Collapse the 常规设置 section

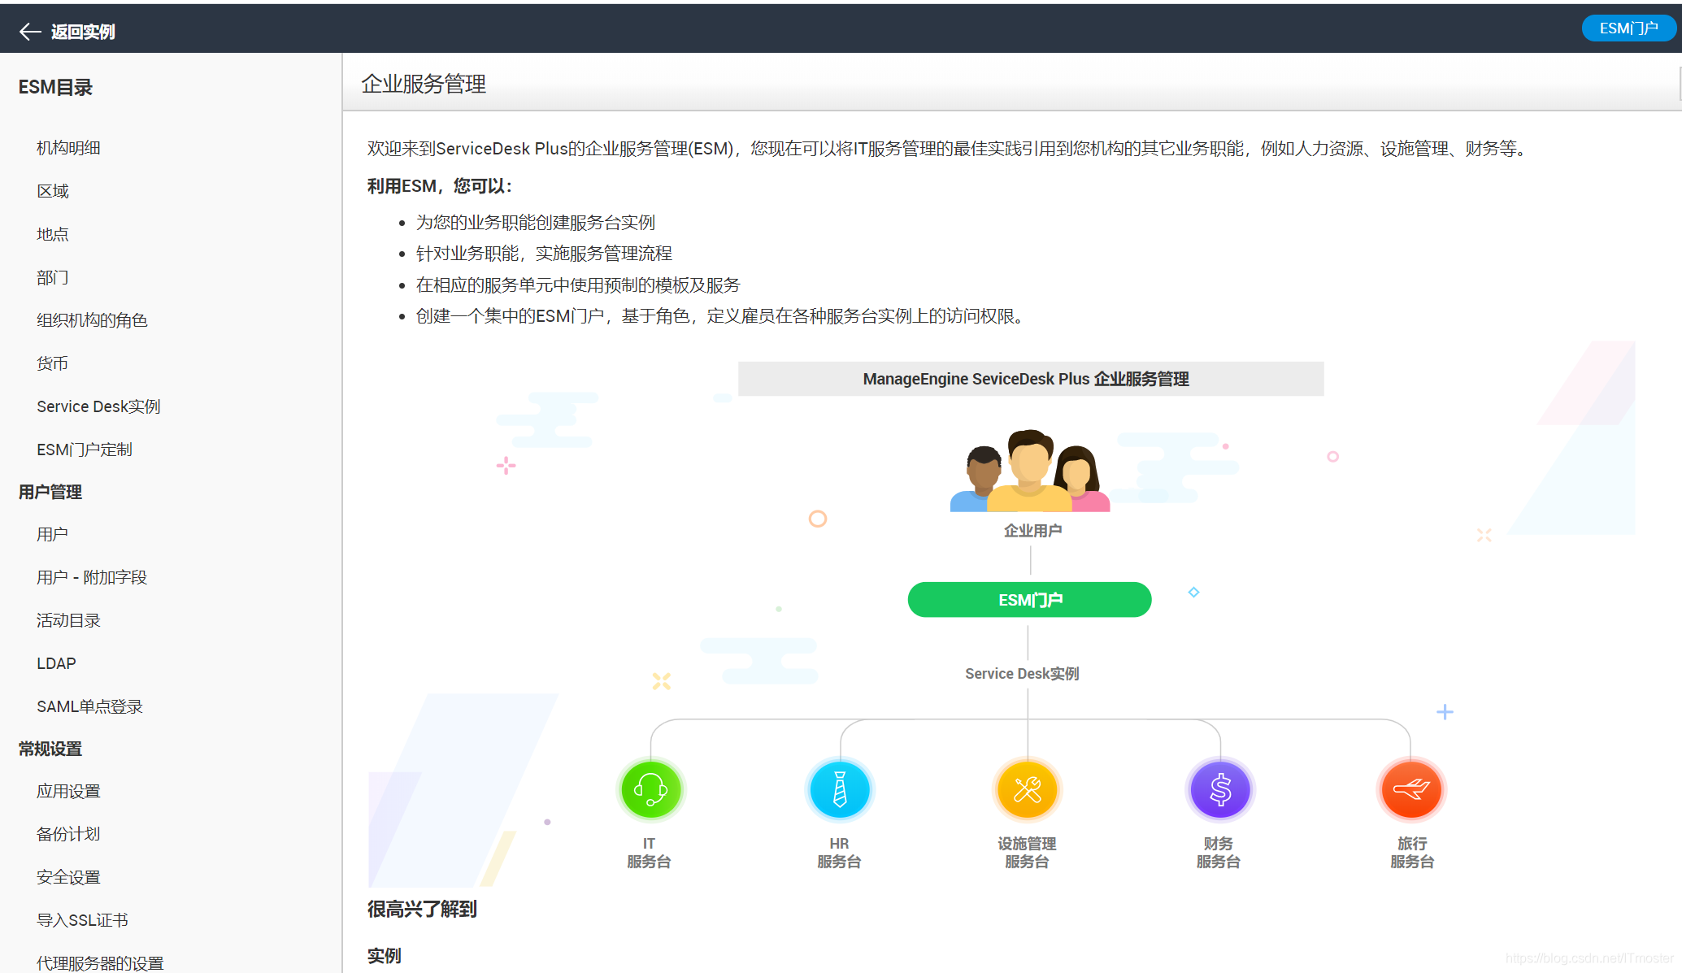pos(50,748)
